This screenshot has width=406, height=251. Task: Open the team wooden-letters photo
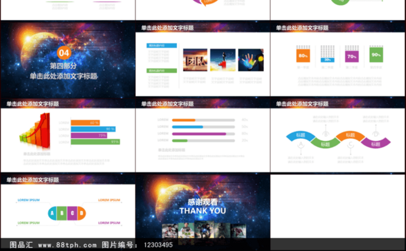[x=195, y=60]
